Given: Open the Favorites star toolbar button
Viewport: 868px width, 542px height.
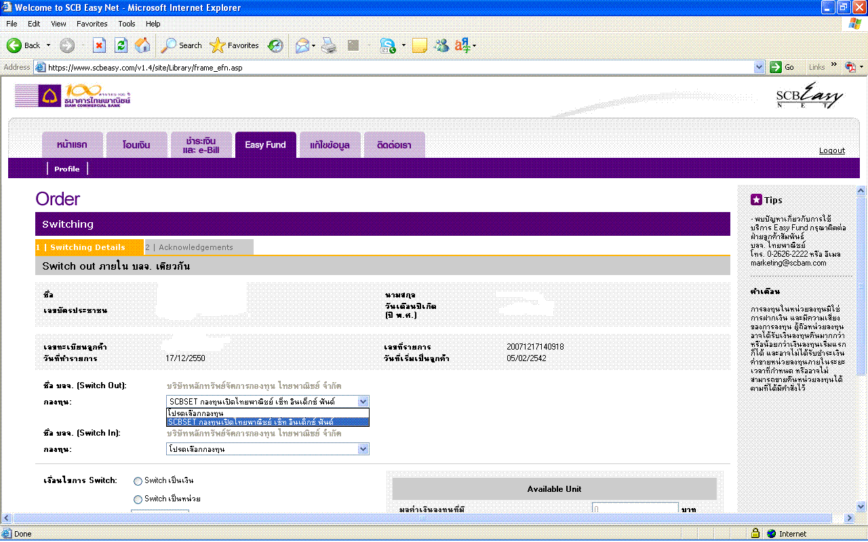Looking at the screenshot, I should 235,45.
